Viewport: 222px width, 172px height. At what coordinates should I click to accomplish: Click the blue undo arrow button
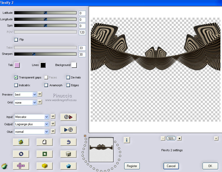point(68,142)
